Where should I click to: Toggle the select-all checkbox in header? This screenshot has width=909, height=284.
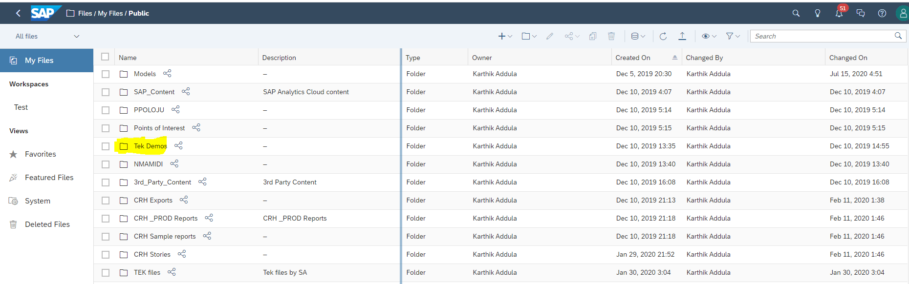pyautogui.click(x=105, y=57)
